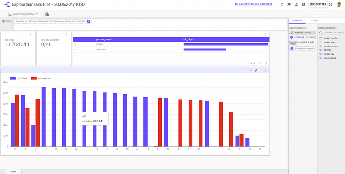The image size is (345, 174).
Task: Open the three-dot menu on the bar chart
Action: pyautogui.click(x=265, y=70)
